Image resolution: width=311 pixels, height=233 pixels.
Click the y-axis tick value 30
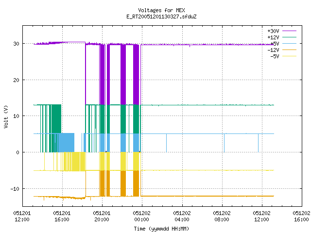point(16,44)
